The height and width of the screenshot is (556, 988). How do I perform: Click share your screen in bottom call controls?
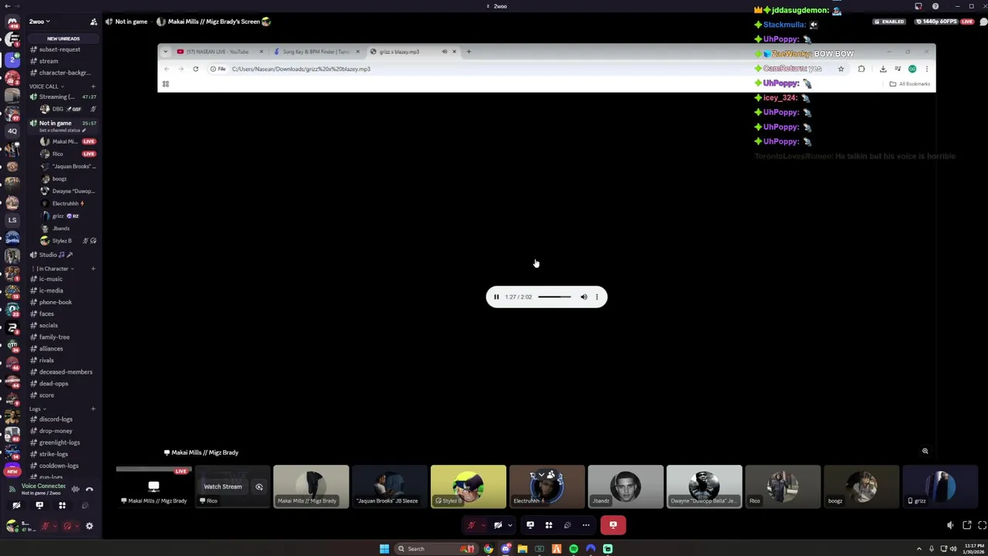530,525
